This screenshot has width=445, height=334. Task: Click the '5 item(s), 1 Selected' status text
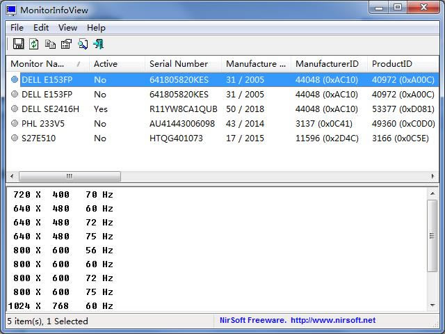47,321
